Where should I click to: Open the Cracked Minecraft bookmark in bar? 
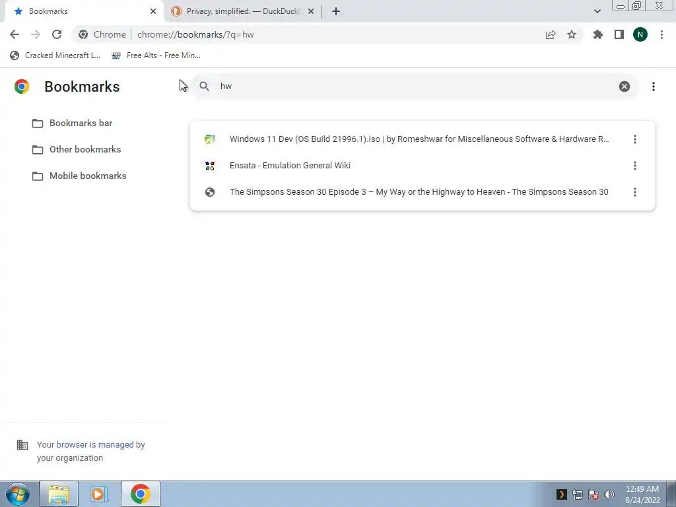[x=55, y=55]
